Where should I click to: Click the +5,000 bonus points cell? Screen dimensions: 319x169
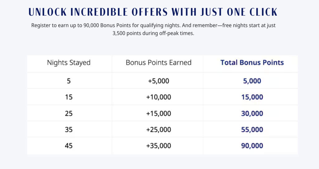point(159,81)
